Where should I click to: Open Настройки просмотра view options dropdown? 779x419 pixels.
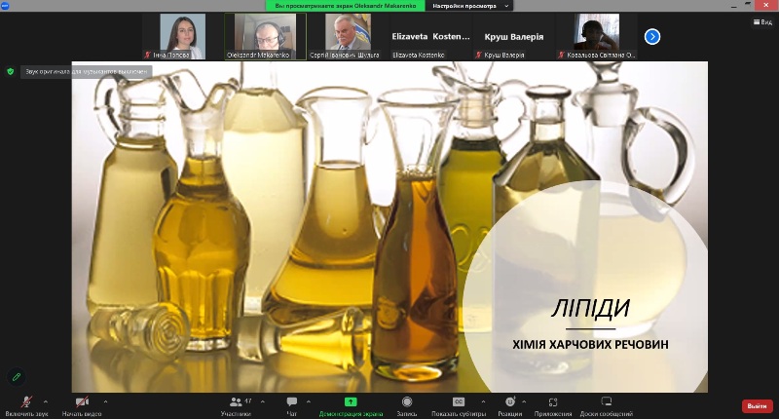point(469,6)
